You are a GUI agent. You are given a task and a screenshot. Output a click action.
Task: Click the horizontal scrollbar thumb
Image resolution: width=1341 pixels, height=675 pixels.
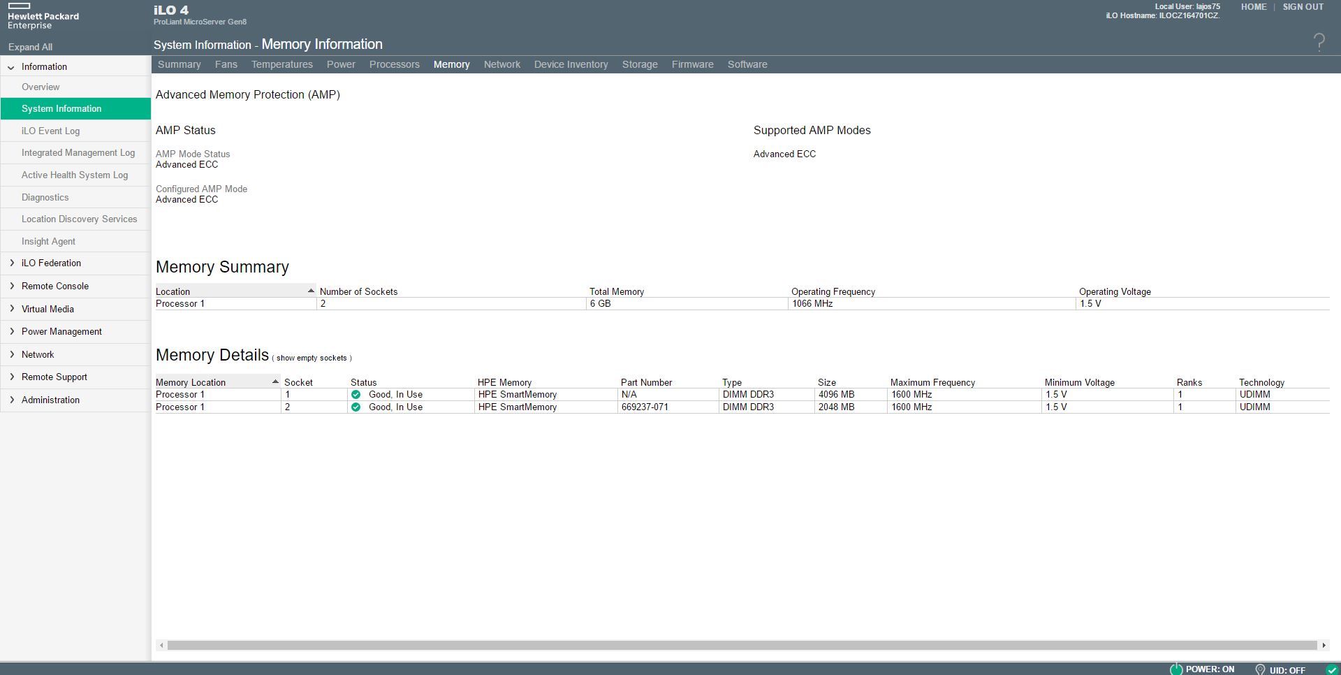[x=742, y=646]
